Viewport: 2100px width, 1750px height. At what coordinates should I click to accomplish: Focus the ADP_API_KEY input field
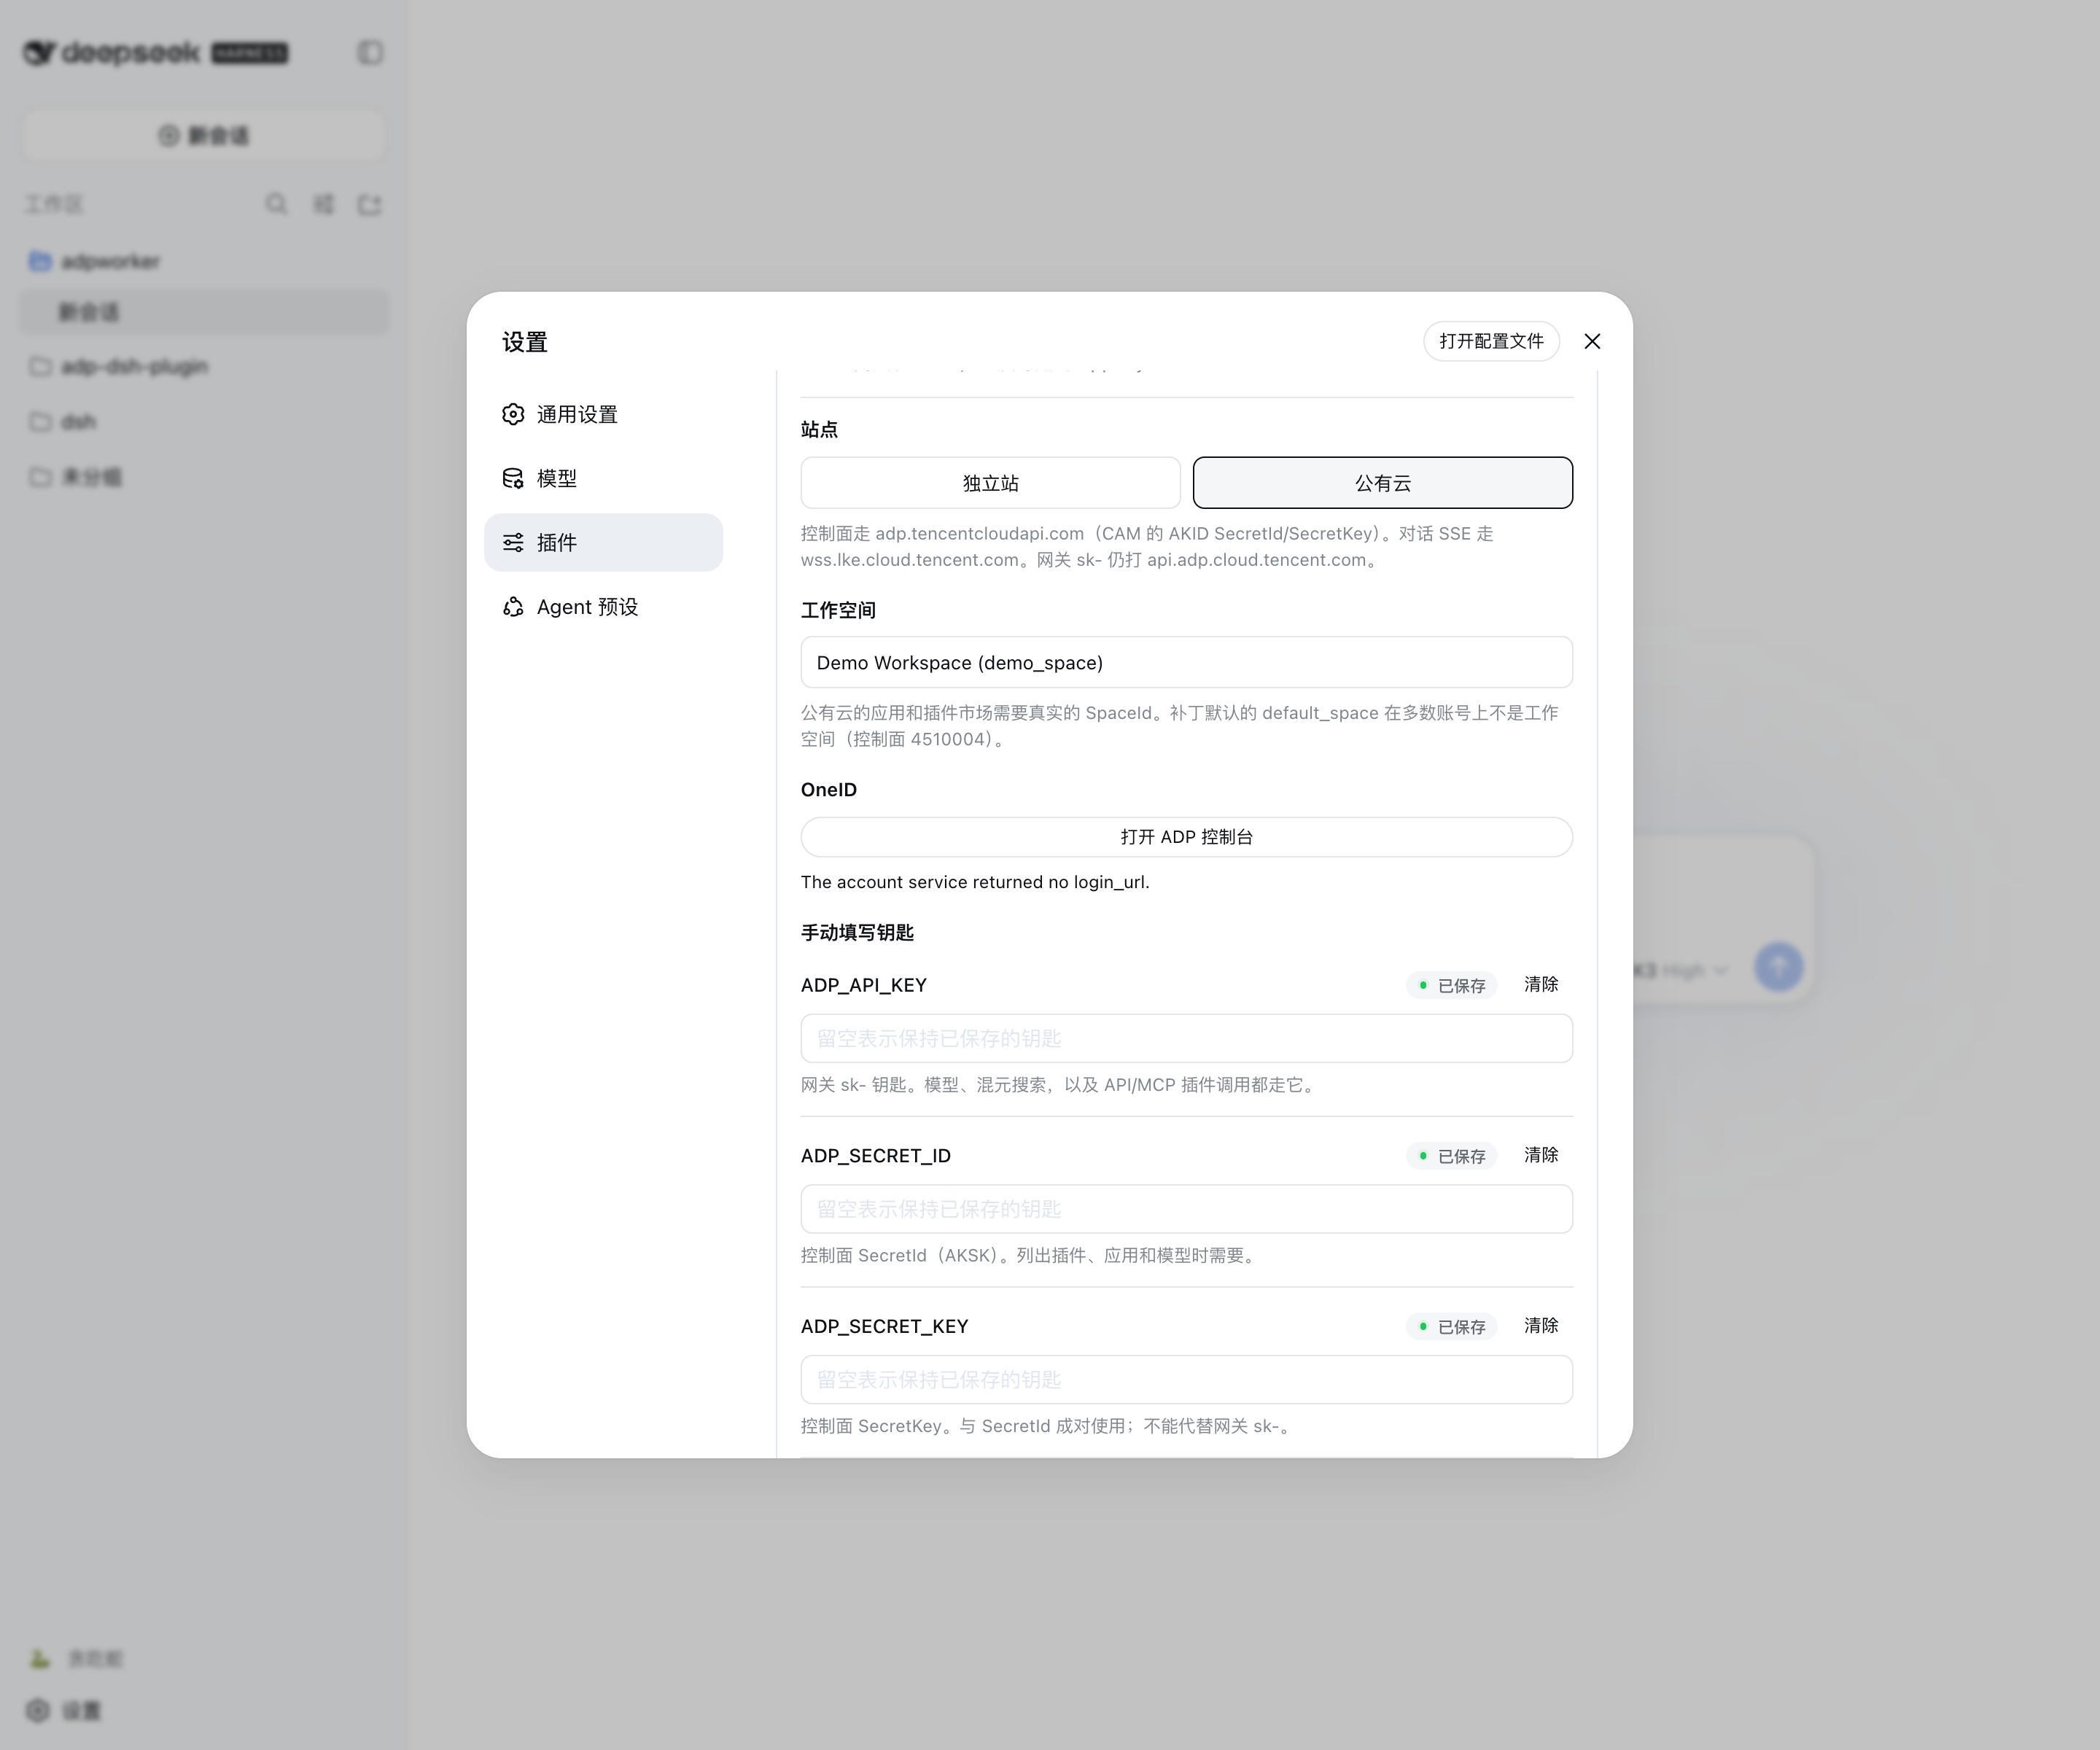coord(1186,1039)
